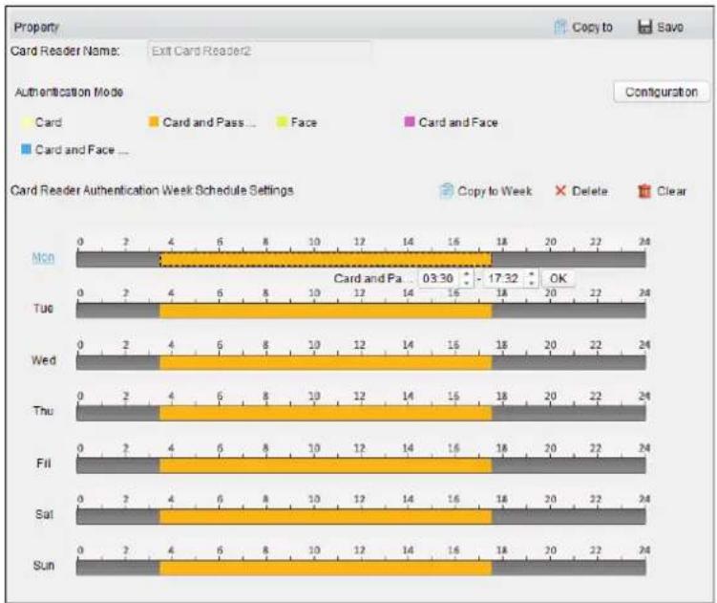Screen dimensions: 717x603
Task: Click the Delete label
Action: 590,191
